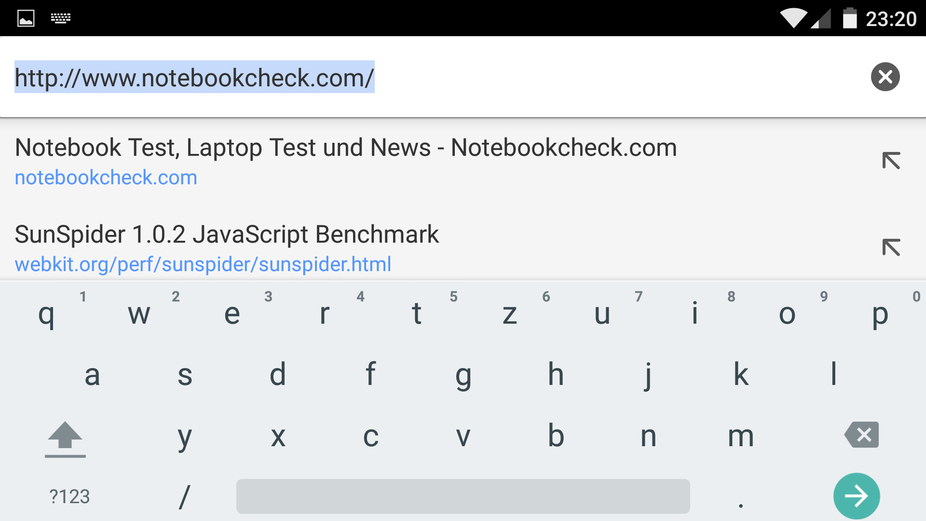Clear the URL bar text
This screenshot has height=521, width=926.
point(885,77)
